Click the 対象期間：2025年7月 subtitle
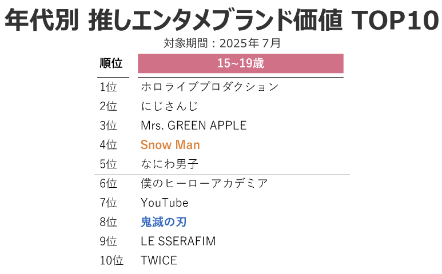Screen dimensions: 442x274 pyautogui.click(x=222, y=43)
